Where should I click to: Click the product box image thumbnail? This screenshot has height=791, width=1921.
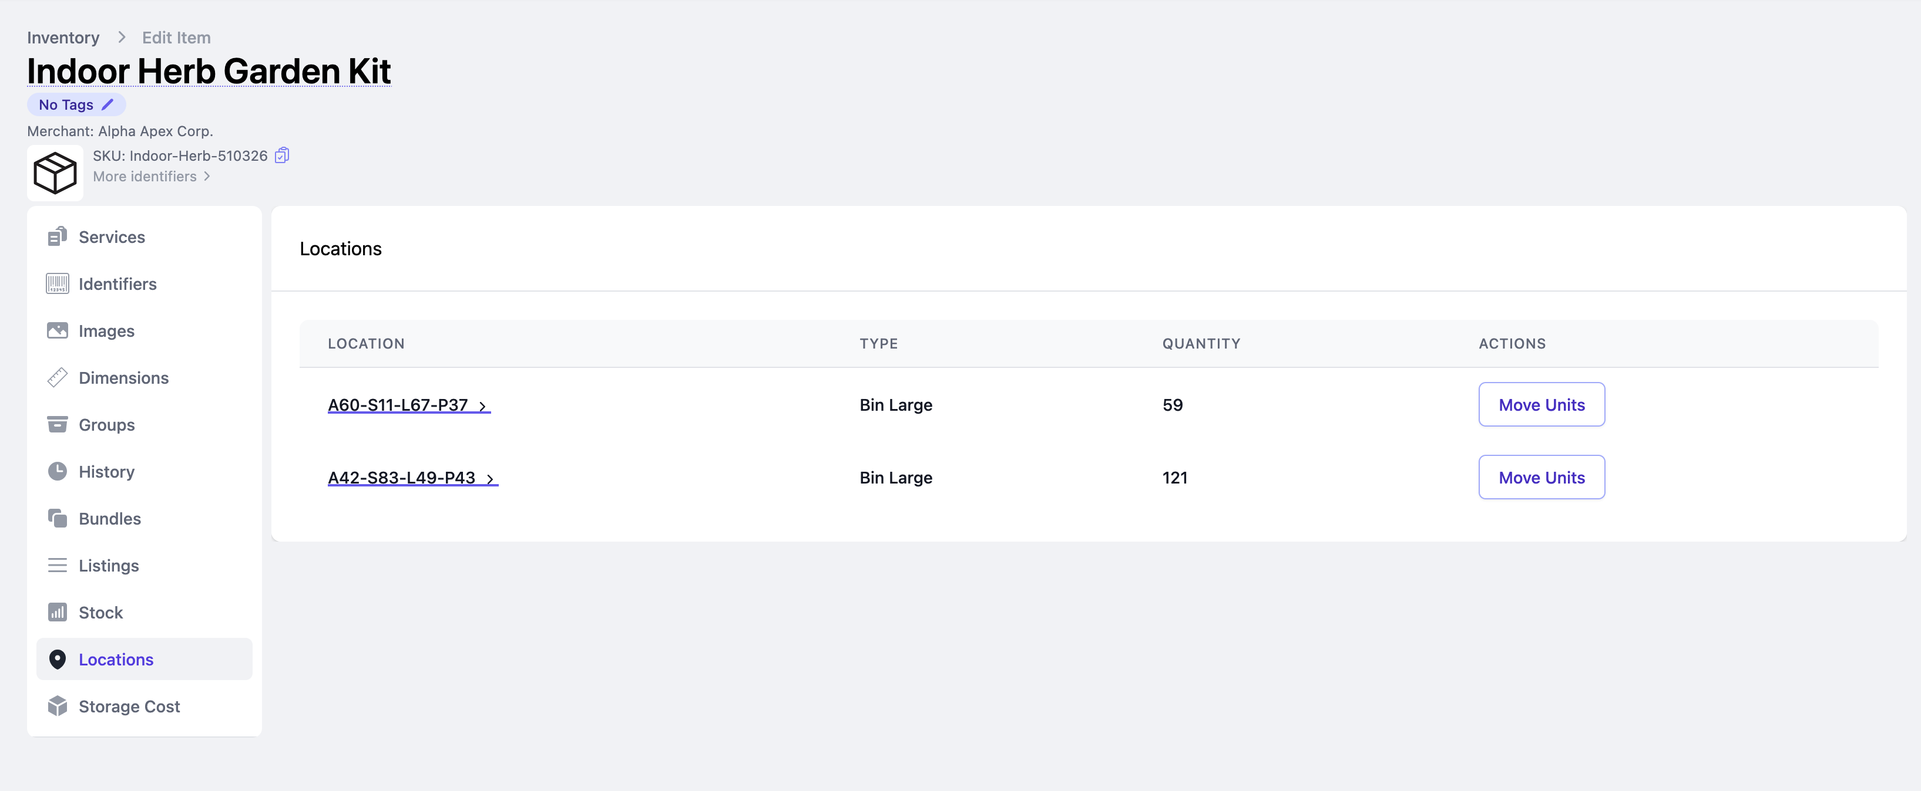(x=55, y=173)
